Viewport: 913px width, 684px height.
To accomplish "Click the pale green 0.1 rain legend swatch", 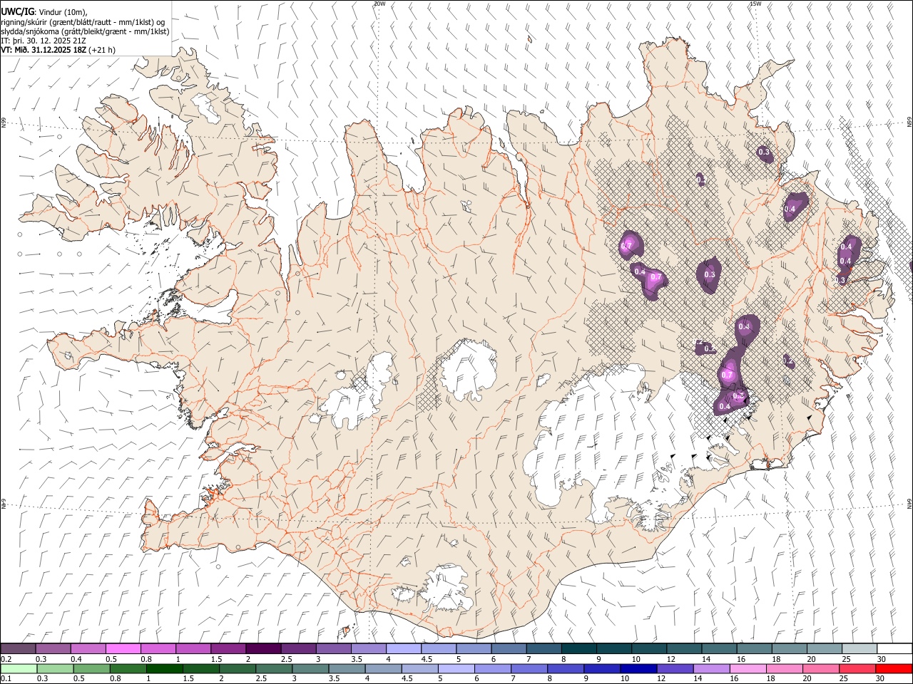I will (19, 668).
